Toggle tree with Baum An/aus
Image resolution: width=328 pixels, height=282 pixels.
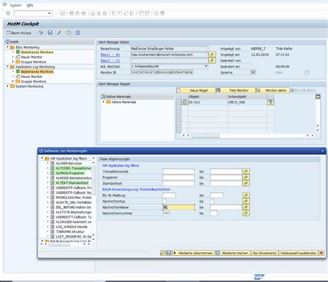pos(19,33)
